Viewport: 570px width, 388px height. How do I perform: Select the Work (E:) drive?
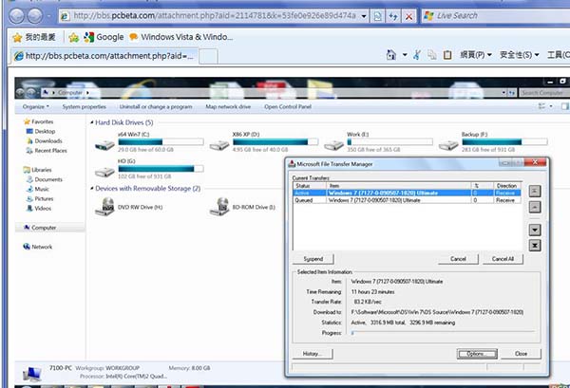378,141
